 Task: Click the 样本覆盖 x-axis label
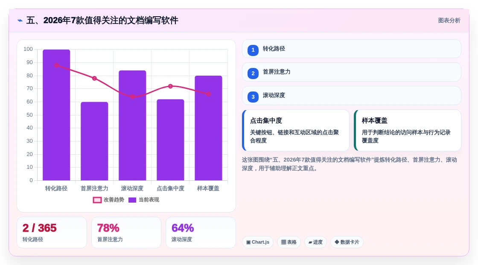coord(209,188)
